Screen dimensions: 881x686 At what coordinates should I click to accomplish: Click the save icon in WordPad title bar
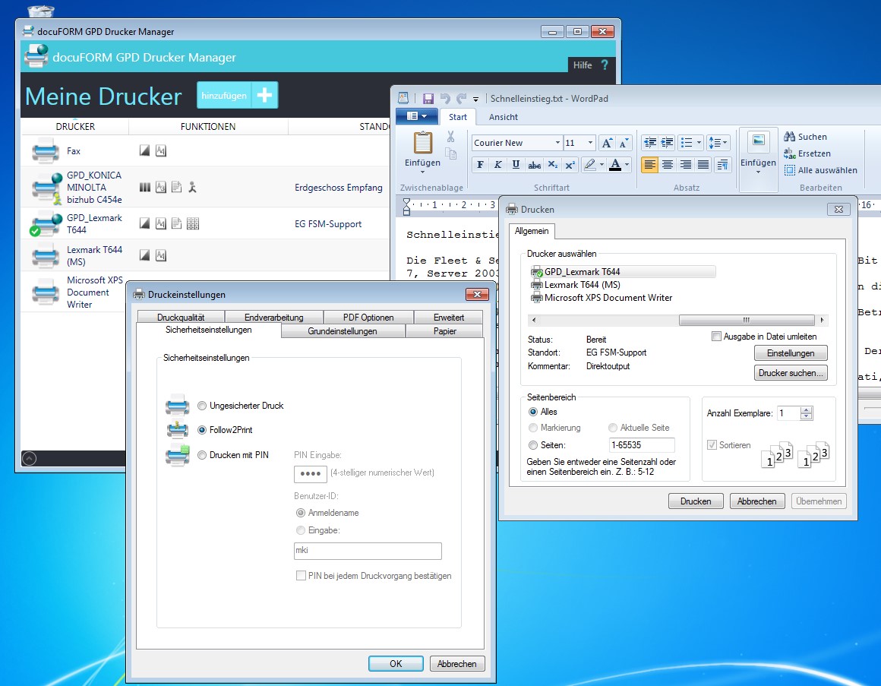tap(428, 99)
